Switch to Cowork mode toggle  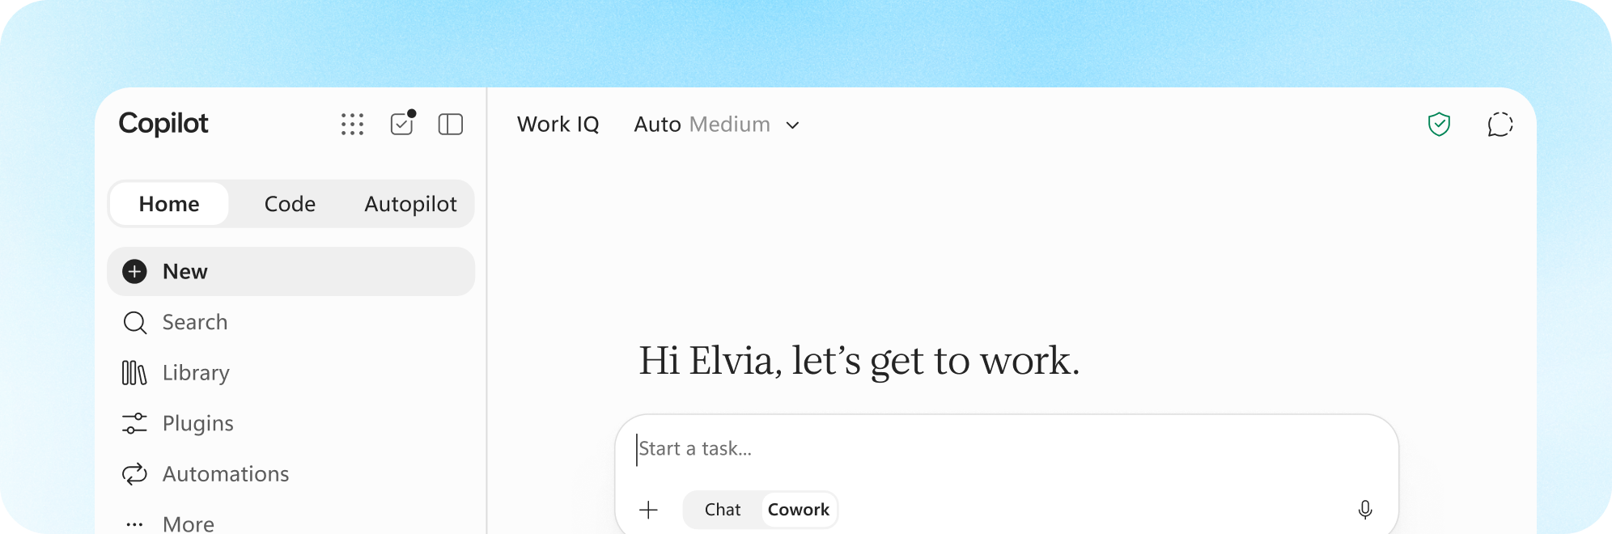coord(799,510)
